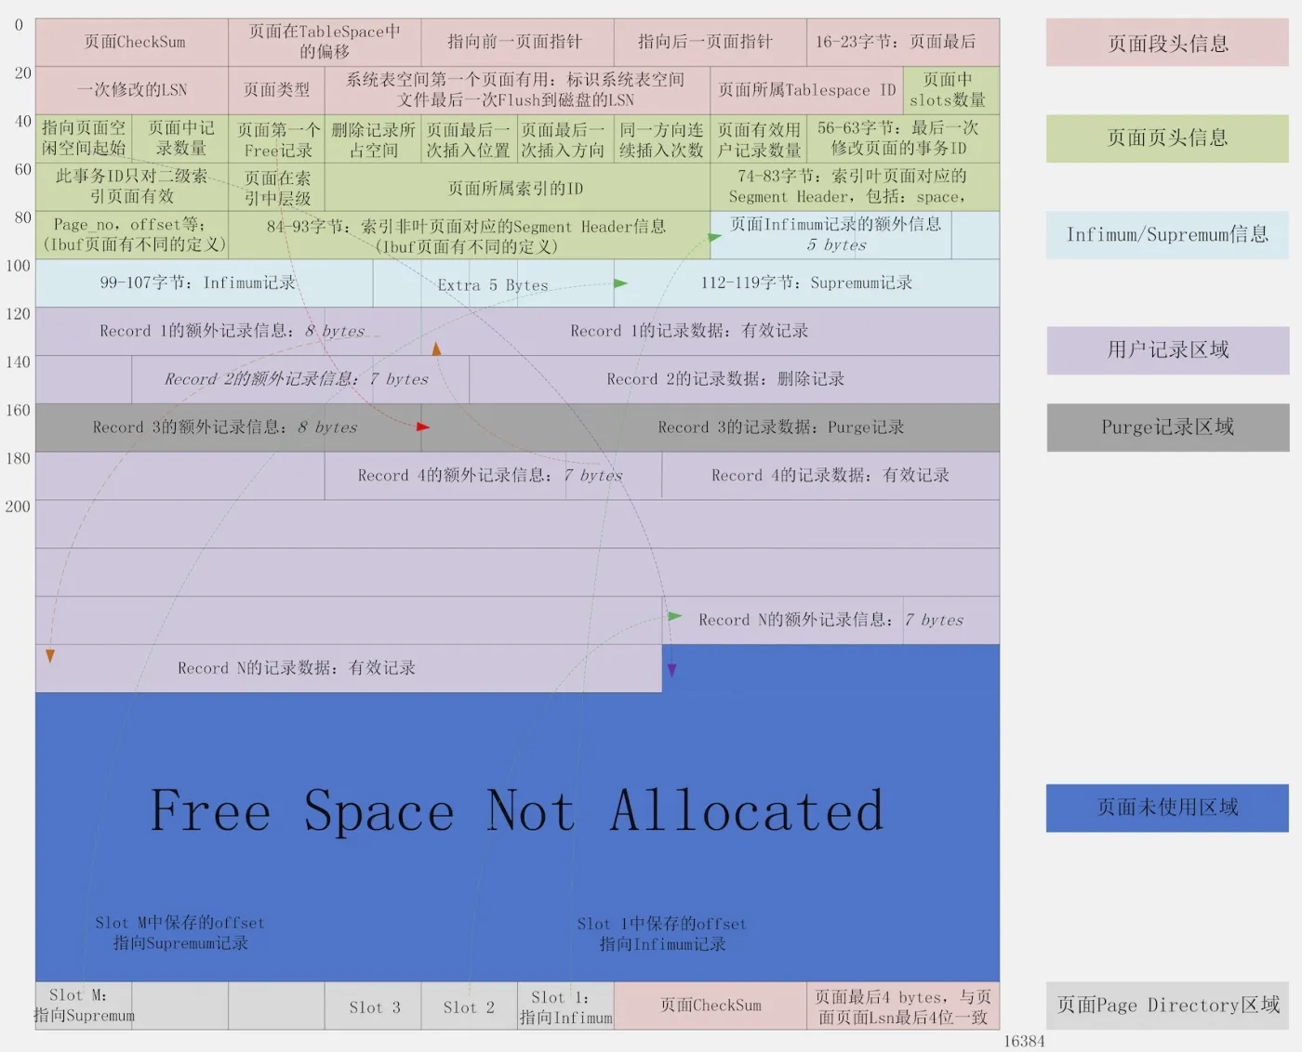Viewport: 1302px width, 1052px height.
Task: Click the 页面CheckSum cell in the top row
Action: pyautogui.click(x=132, y=42)
